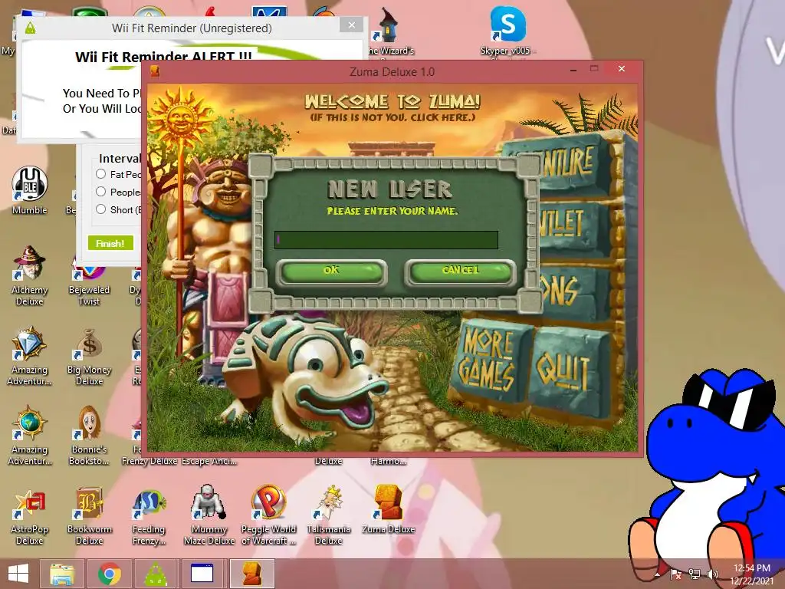Open the Zuma Deluxe desktop icon

pyautogui.click(x=389, y=510)
